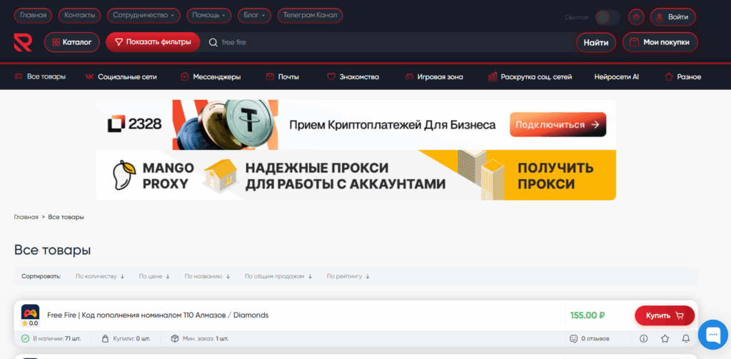Expand the Блог dropdown
This screenshot has height=359, width=731.
[x=254, y=16]
